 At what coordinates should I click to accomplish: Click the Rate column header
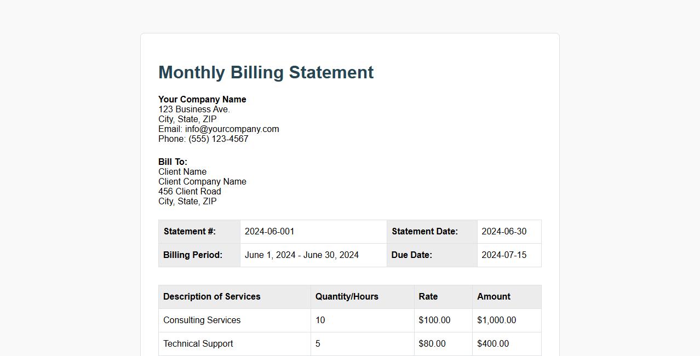[x=428, y=296]
